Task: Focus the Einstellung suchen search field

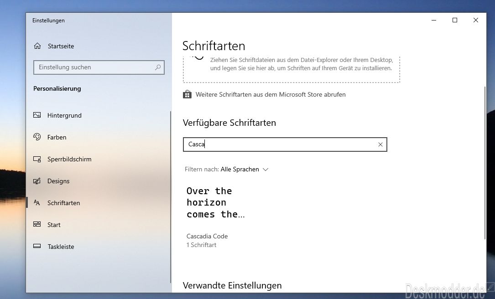Action: tap(99, 67)
